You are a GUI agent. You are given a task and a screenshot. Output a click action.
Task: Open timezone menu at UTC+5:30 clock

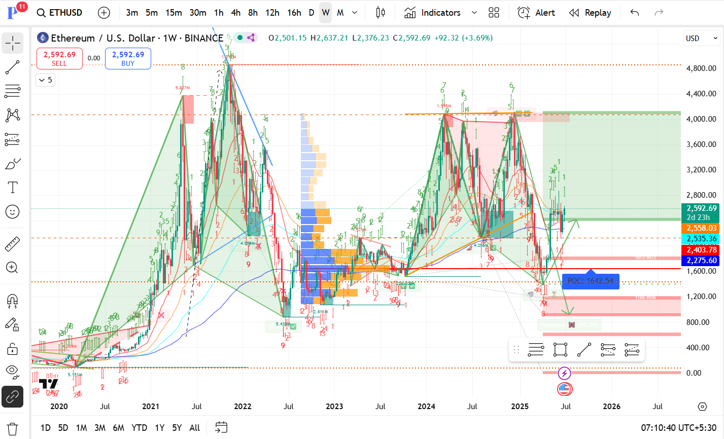pyautogui.click(x=679, y=428)
